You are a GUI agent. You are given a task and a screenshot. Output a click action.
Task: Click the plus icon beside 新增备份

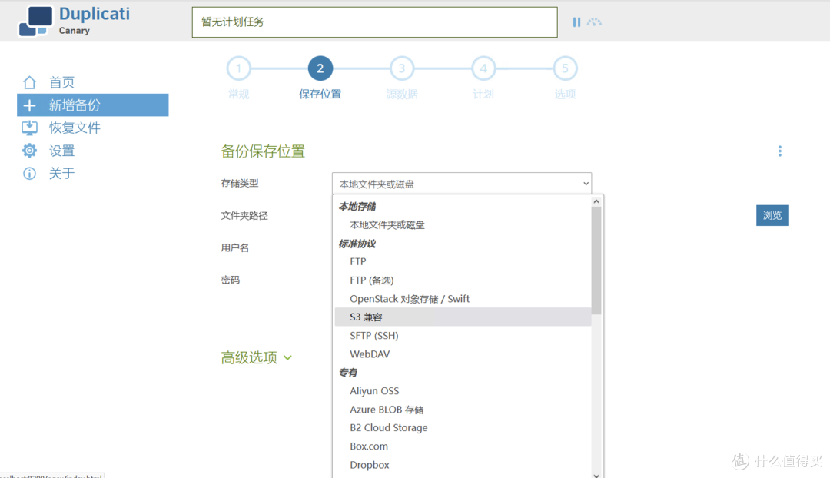pos(30,105)
